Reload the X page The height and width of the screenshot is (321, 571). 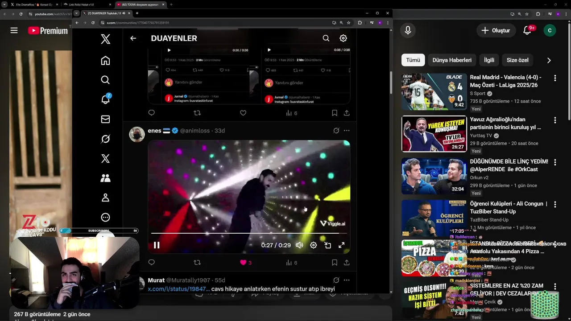click(93, 23)
